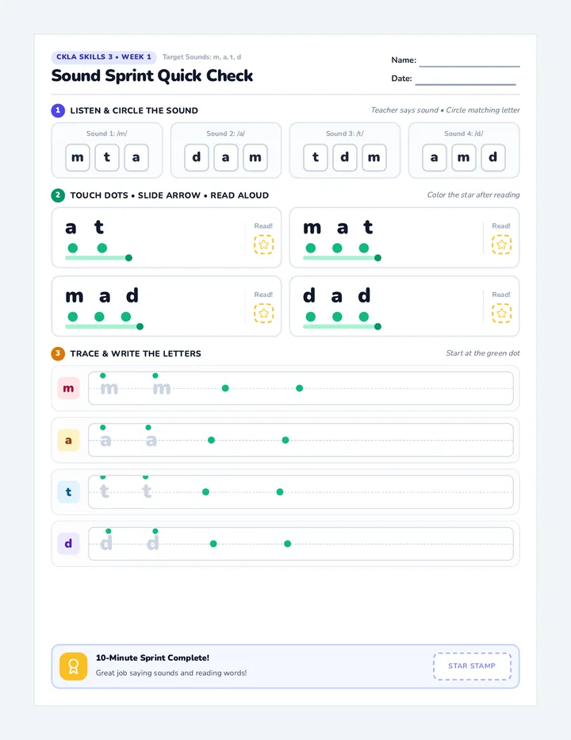Click the CKLA SKILLS 3 • WEEK 1 badge
Viewport: 571px width, 740px height.
pos(104,57)
